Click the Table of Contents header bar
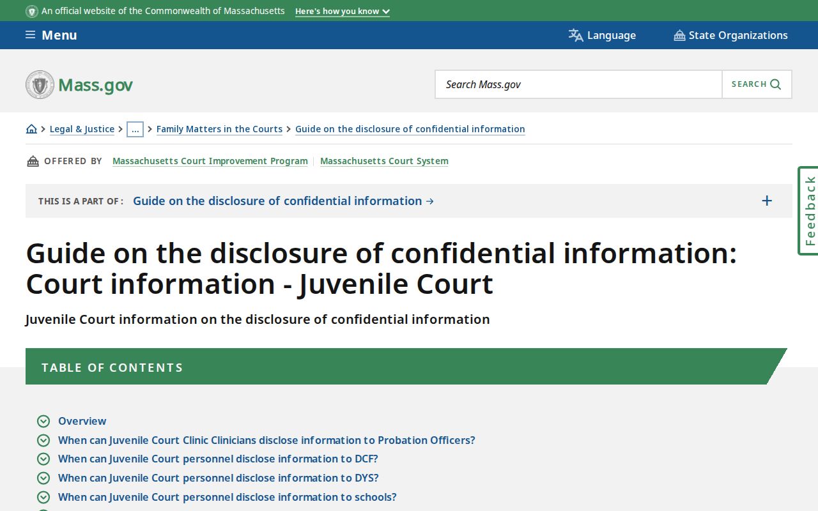Image resolution: width=818 pixels, height=511 pixels. point(406,367)
